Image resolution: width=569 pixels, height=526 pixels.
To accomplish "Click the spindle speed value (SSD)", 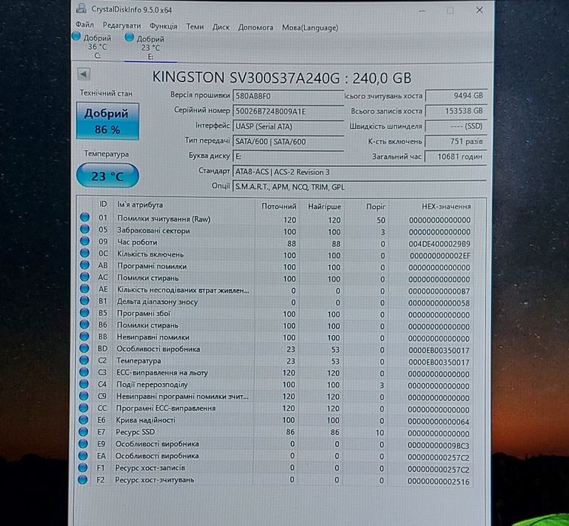I will point(456,126).
